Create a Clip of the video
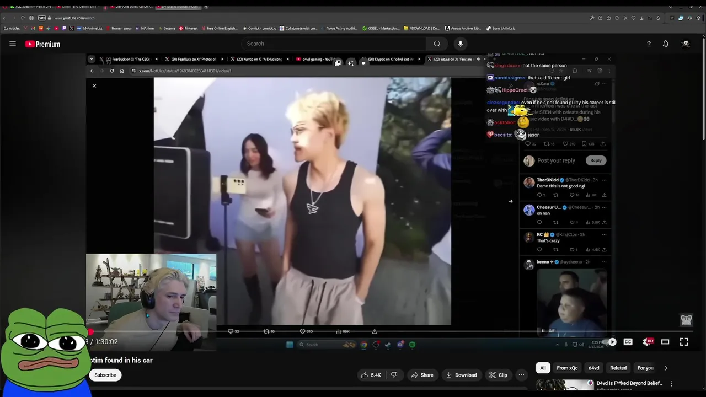 tap(498, 375)
